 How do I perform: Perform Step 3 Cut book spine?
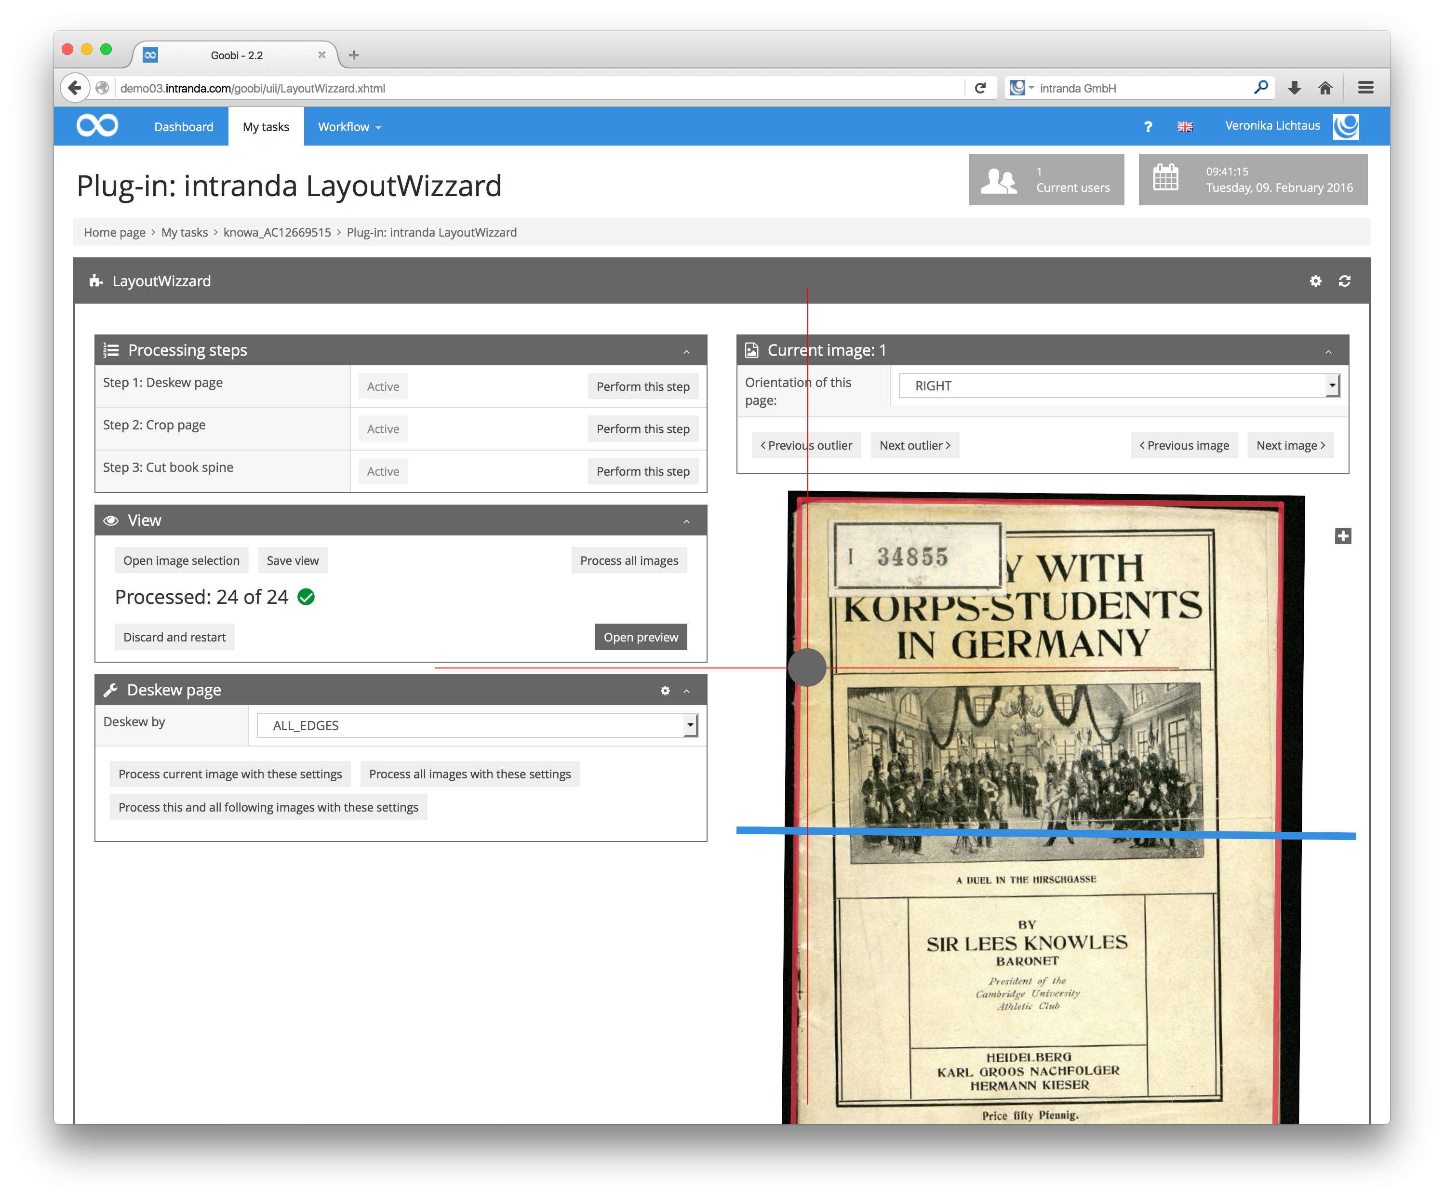[x=643, y=472]
